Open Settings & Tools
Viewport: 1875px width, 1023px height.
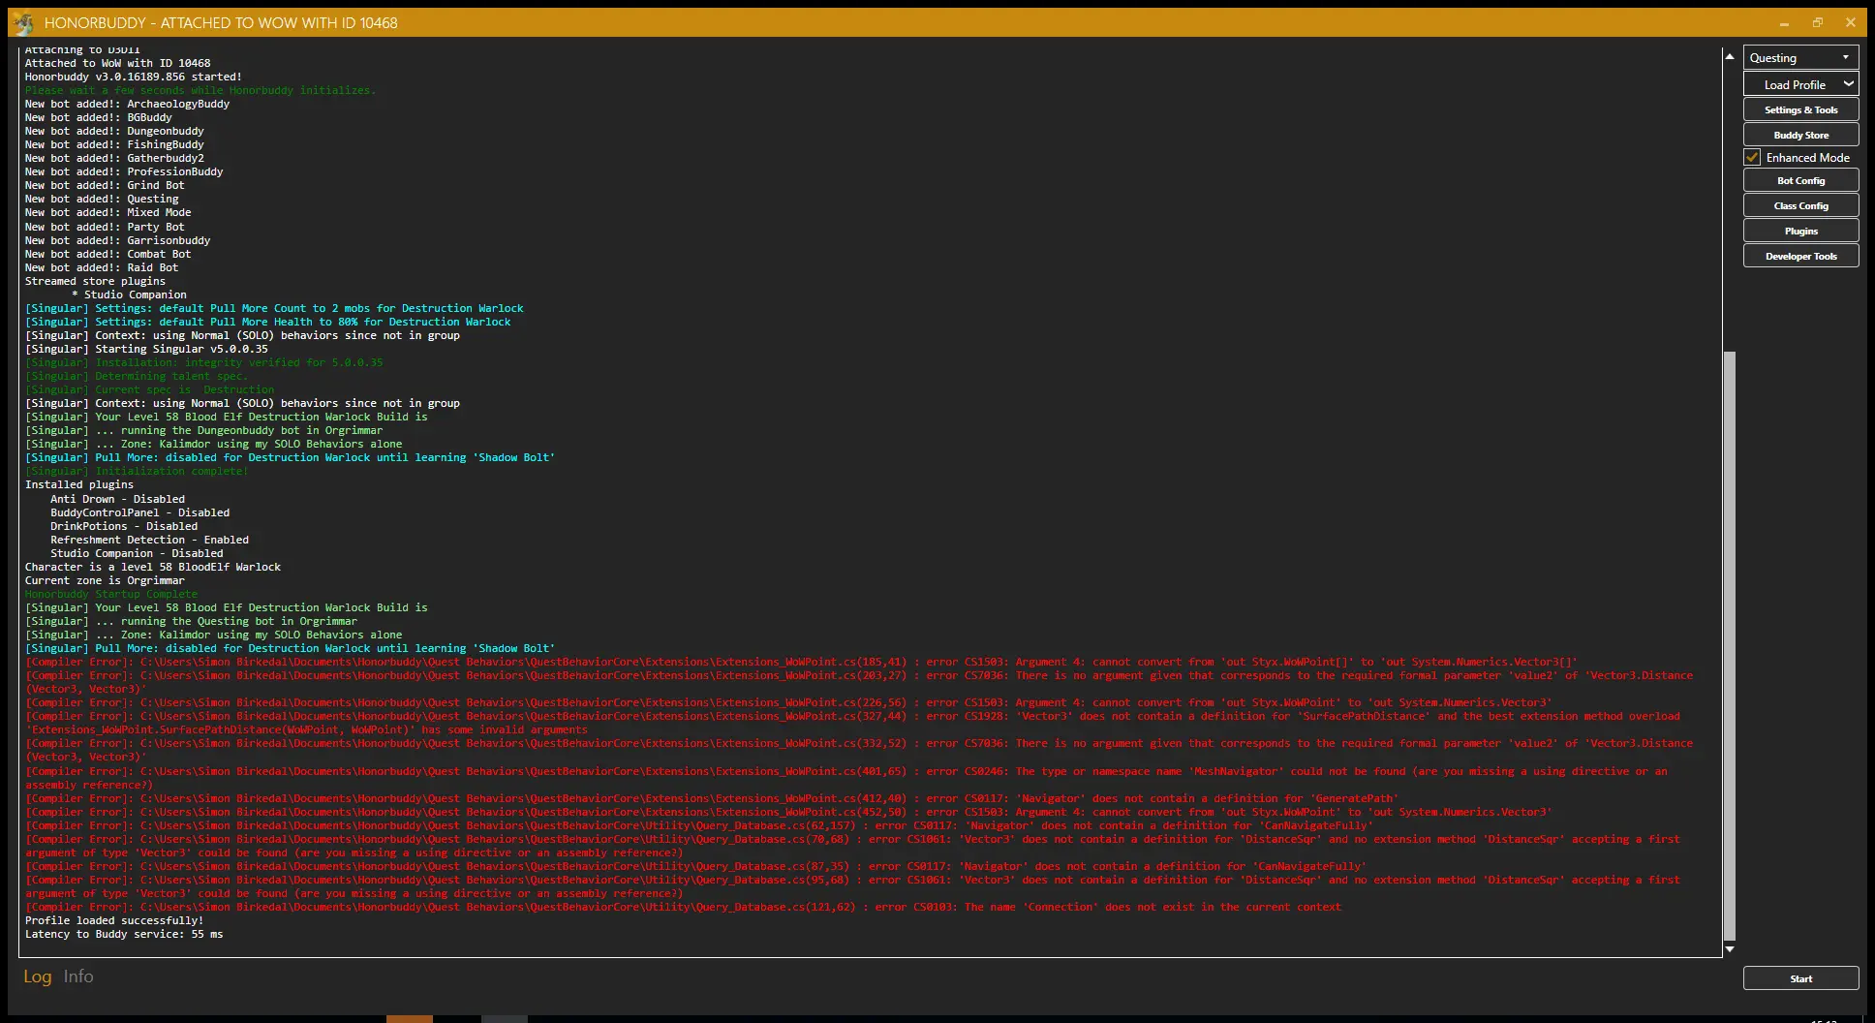1800,109
